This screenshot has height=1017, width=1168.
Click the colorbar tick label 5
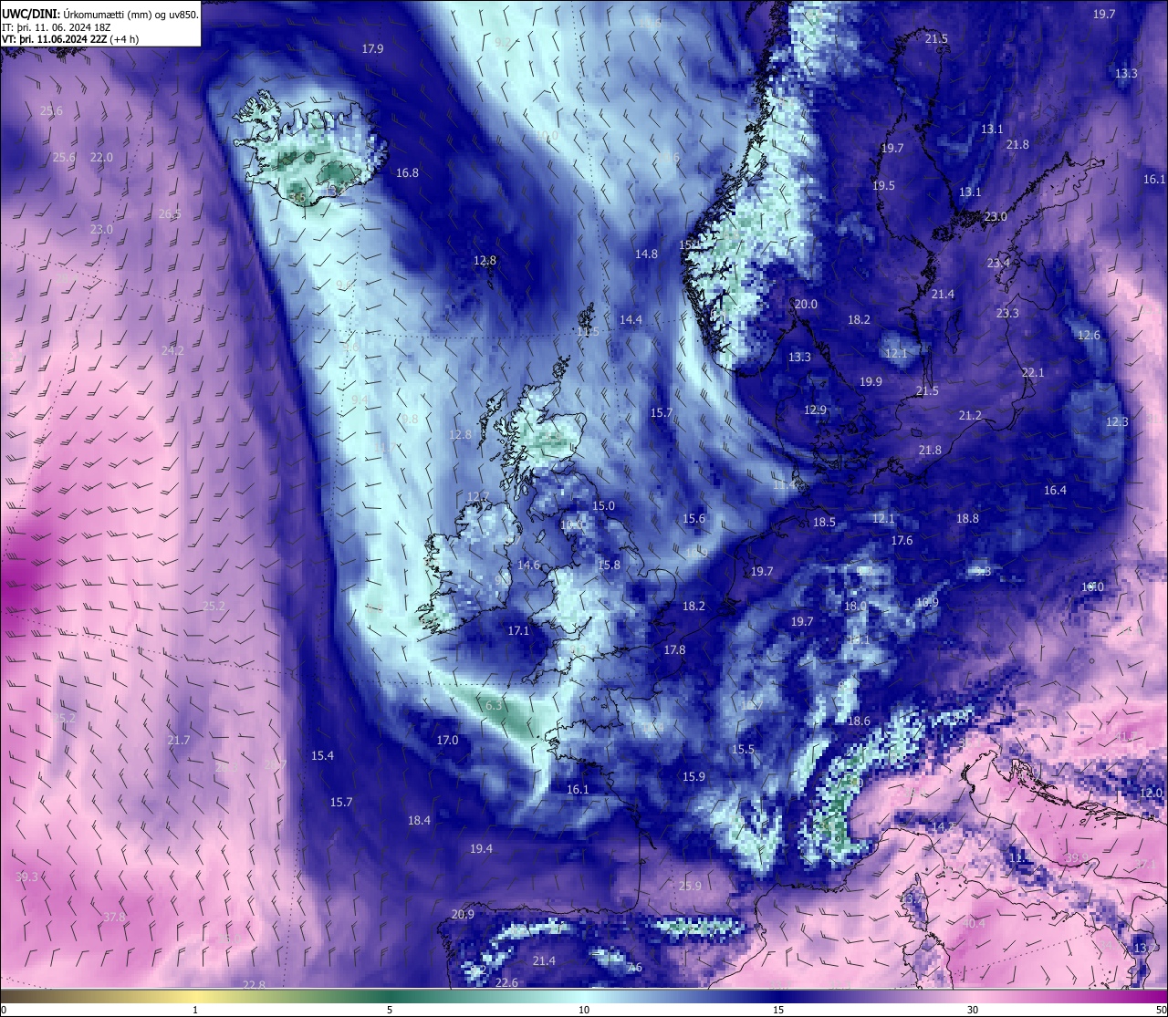[x=390, y=1010]
